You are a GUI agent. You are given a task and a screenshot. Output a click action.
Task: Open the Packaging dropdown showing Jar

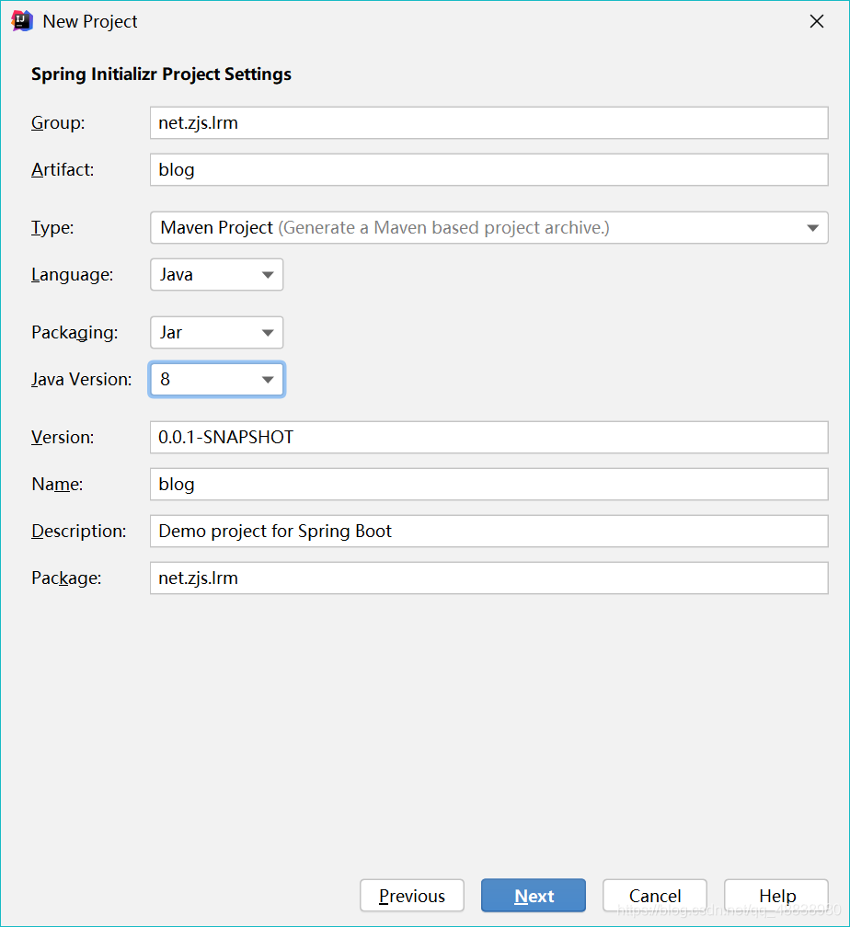216,332
